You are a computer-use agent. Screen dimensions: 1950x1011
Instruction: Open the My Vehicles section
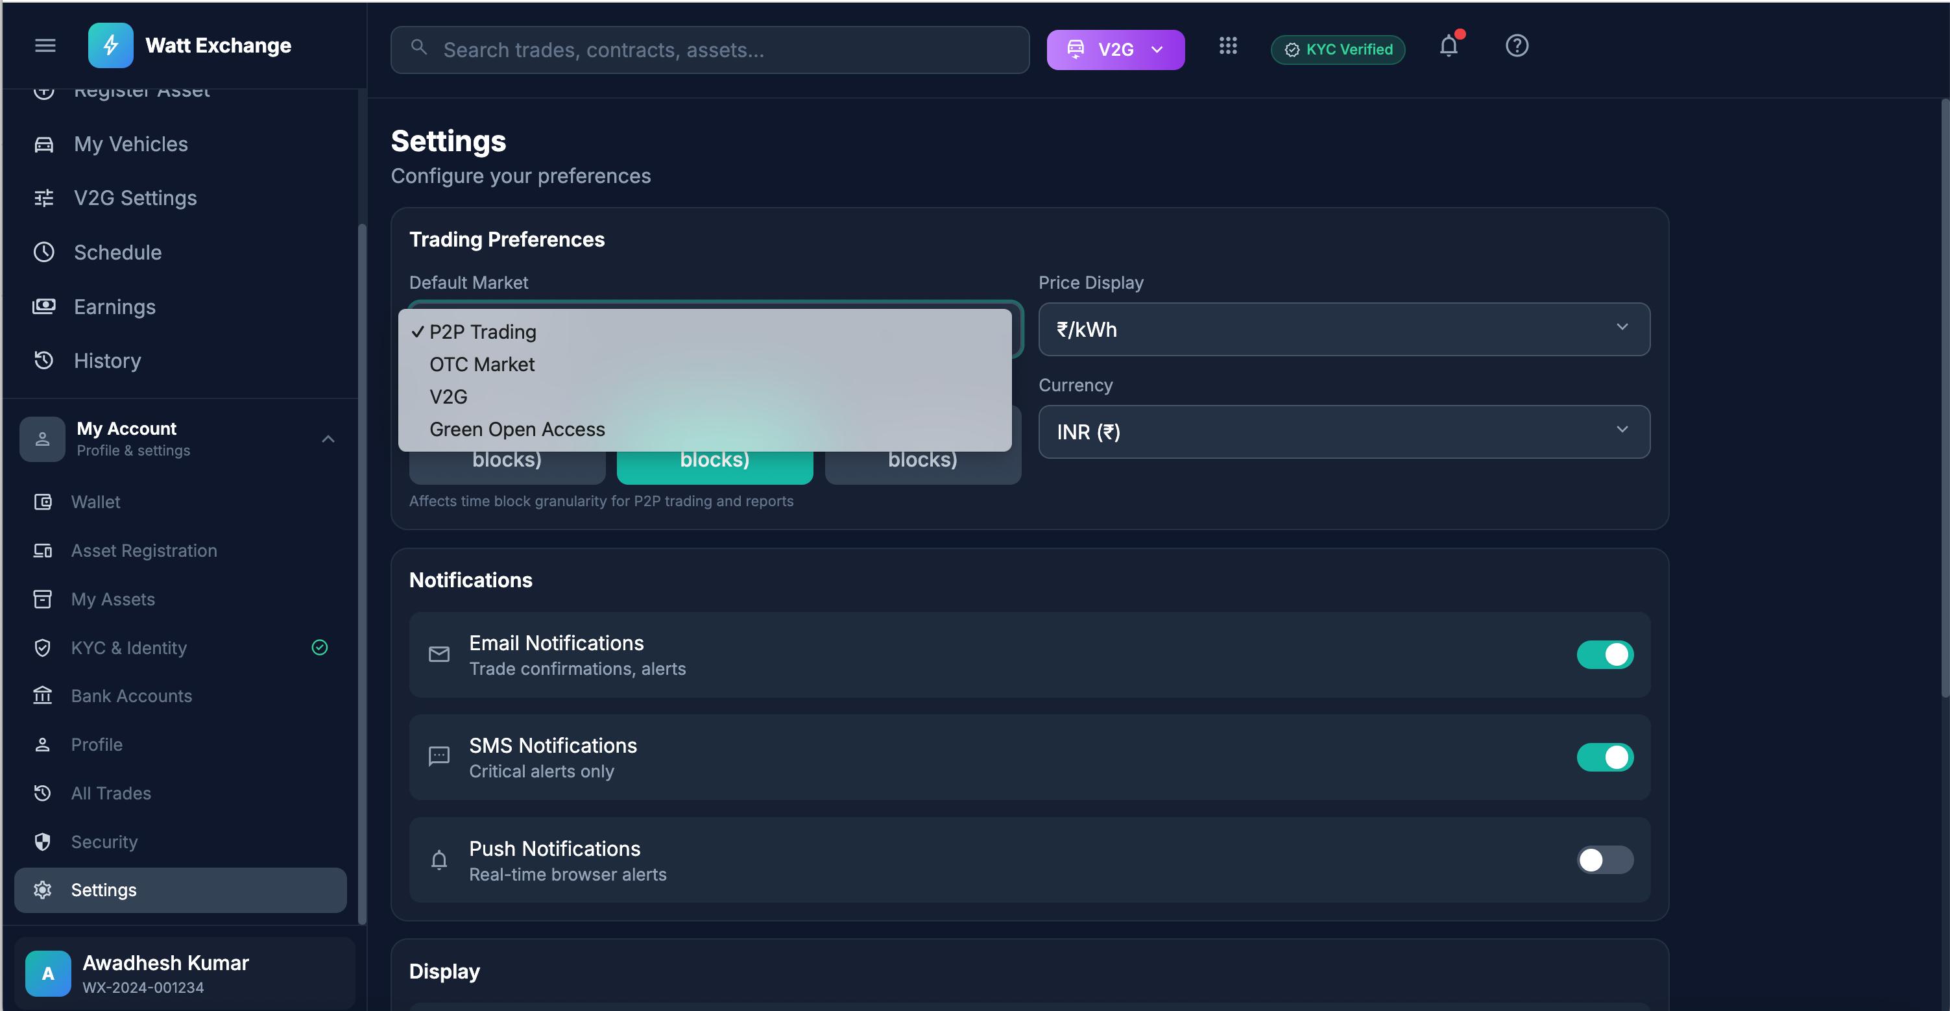(130, 144)
